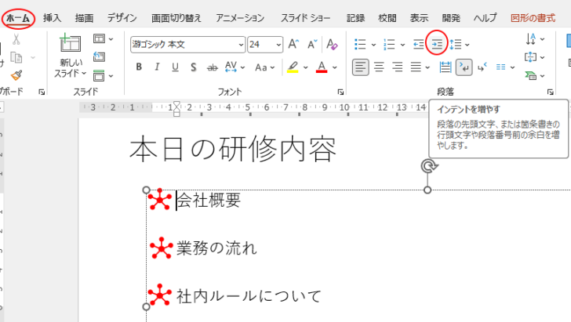Open Paragraph dialog launcher in 段落 group
Screen dimensions: 571x322
point(550,92)
